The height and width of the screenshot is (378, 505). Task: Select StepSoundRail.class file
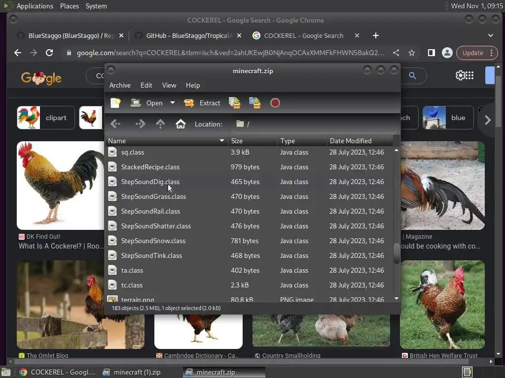coord(249,211)
